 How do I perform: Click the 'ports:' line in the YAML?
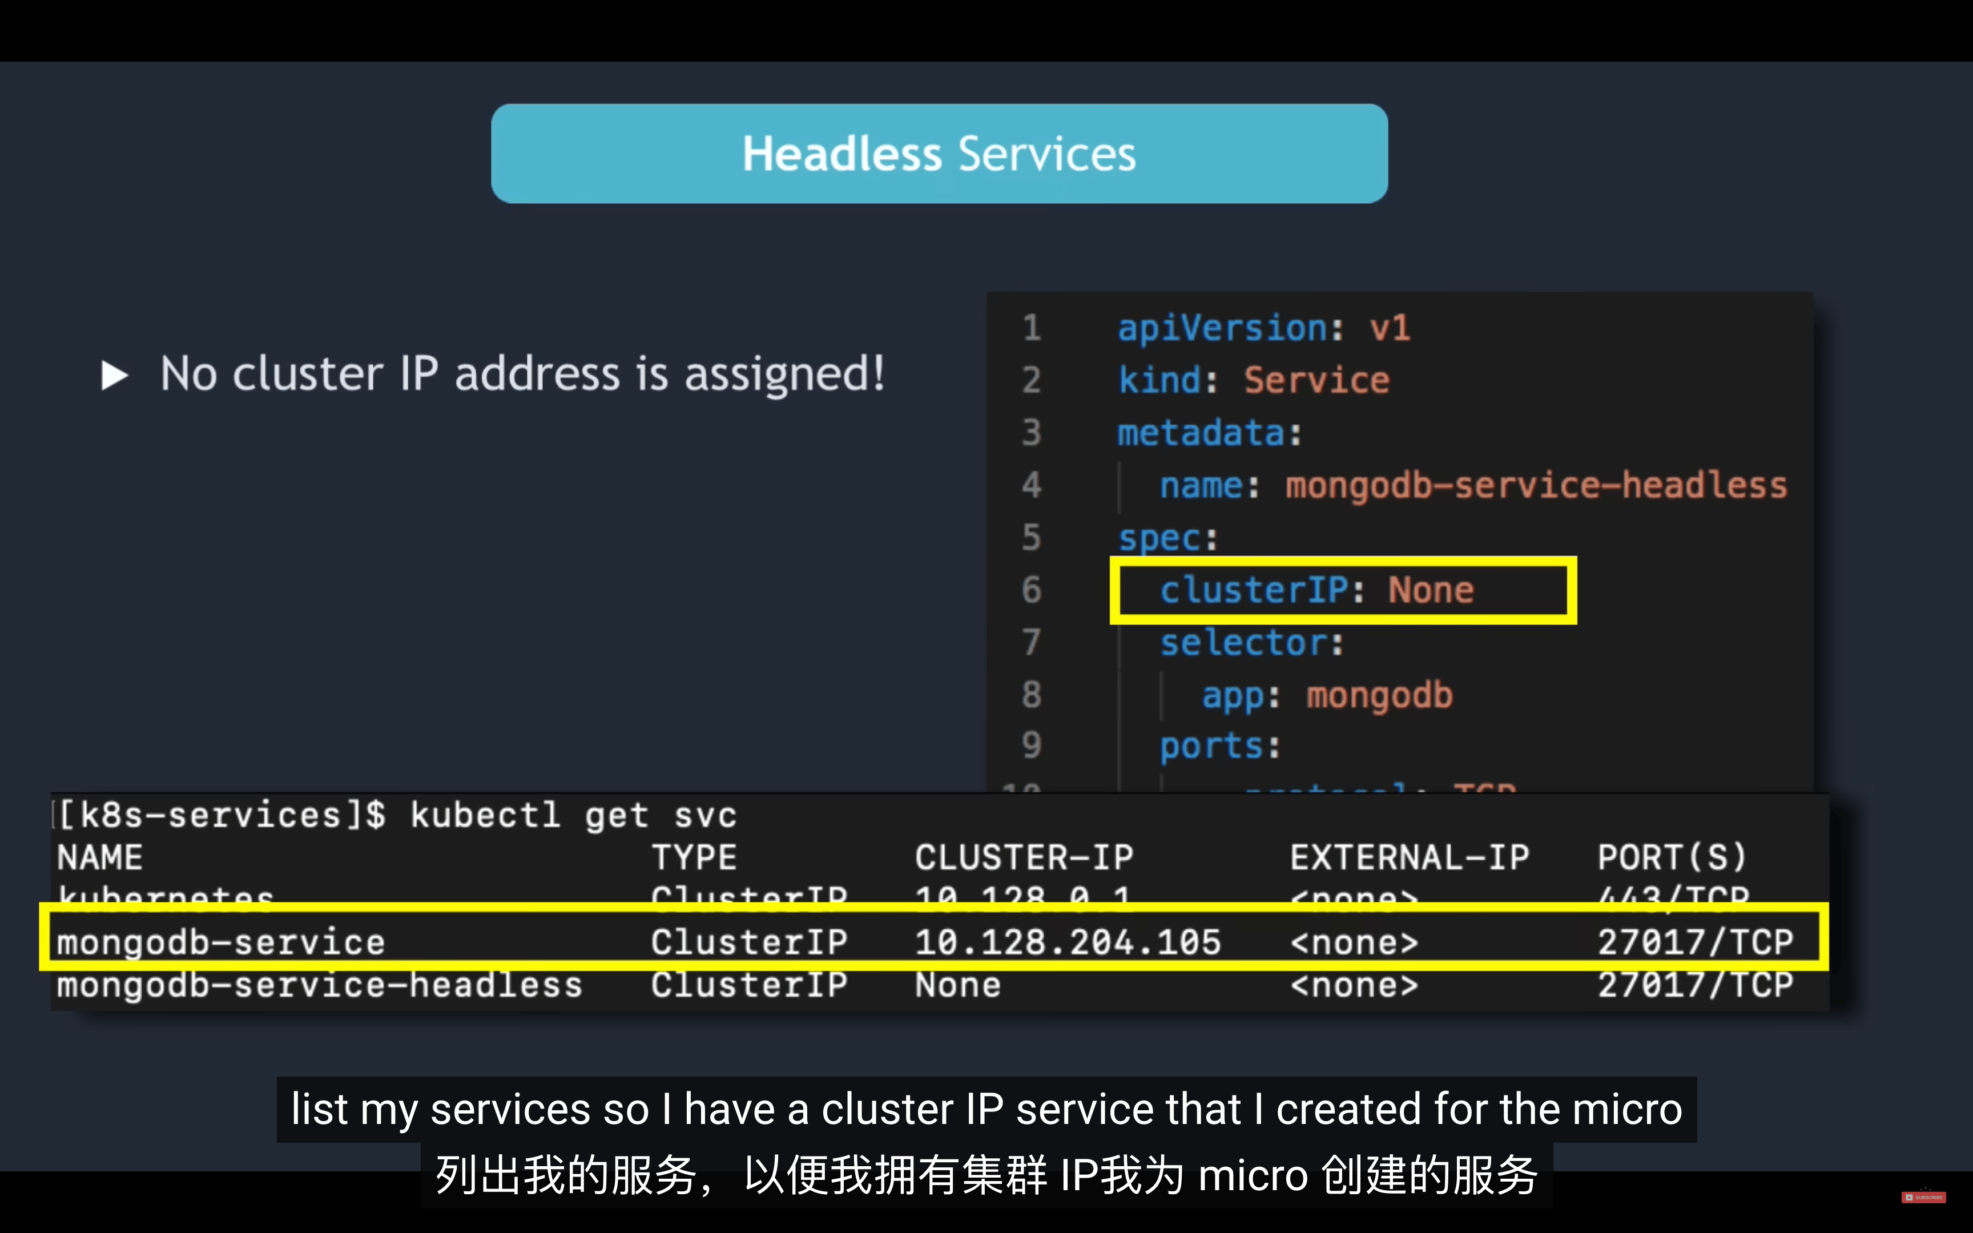[1219, 746]
